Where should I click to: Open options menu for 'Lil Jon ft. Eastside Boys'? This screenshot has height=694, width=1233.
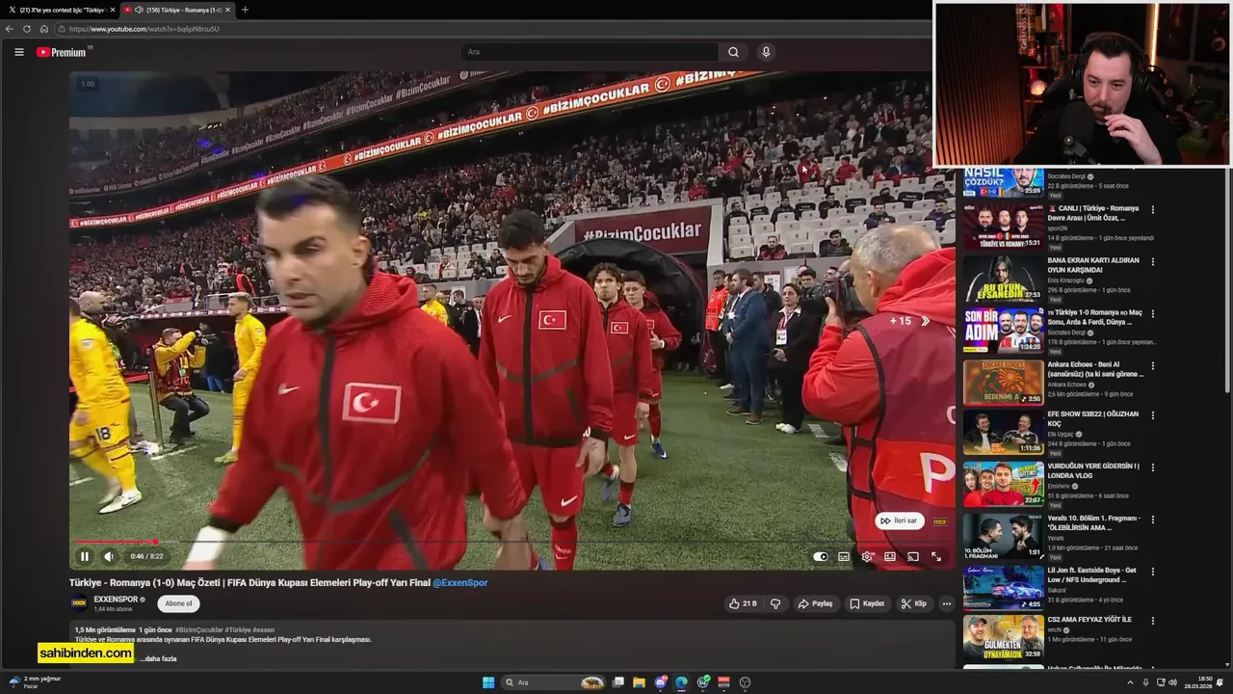pyautogui.click(x=1152, y=571)
